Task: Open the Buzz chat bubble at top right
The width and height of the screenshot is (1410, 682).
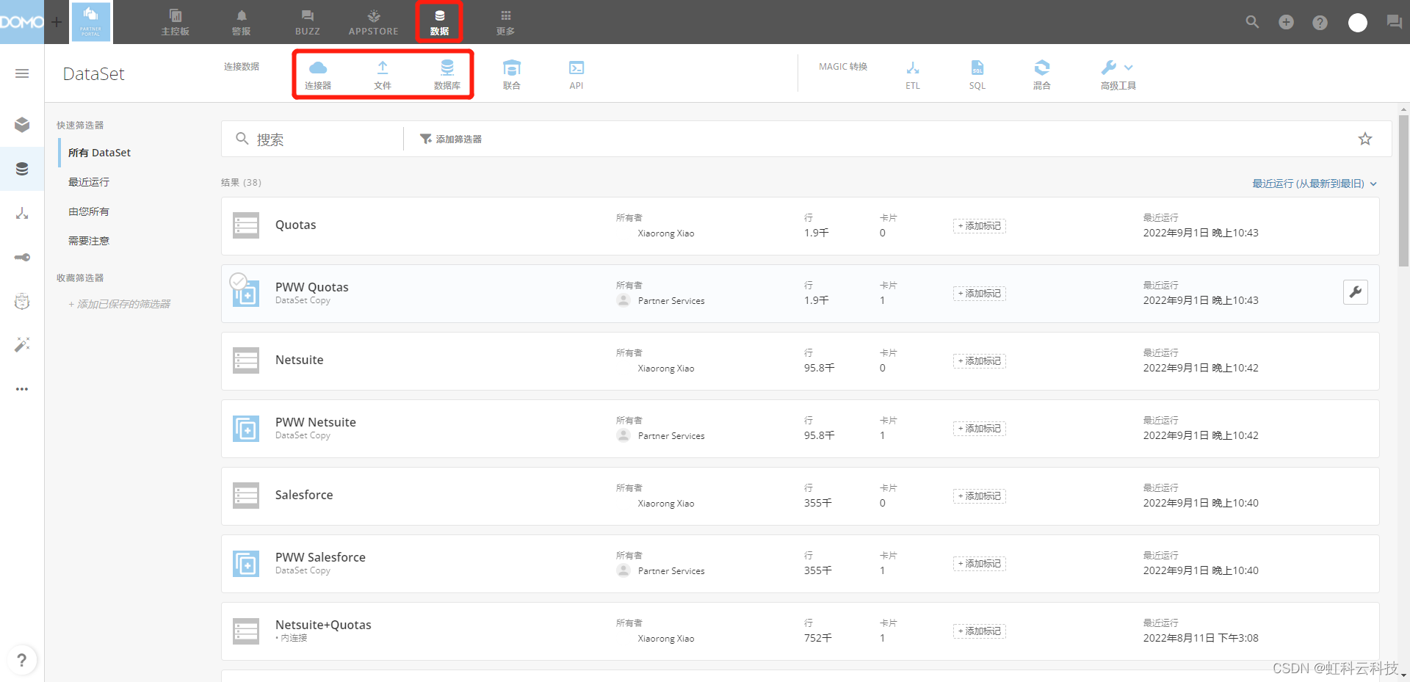Action: coord(1394,22)
